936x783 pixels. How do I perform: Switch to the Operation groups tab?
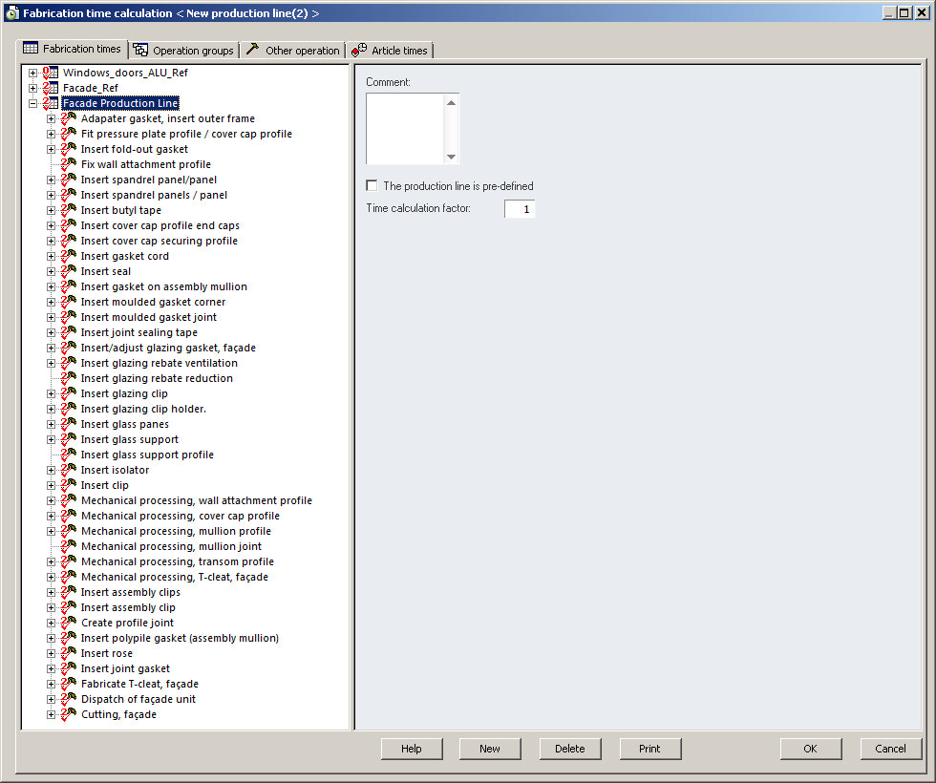point(183,50)
